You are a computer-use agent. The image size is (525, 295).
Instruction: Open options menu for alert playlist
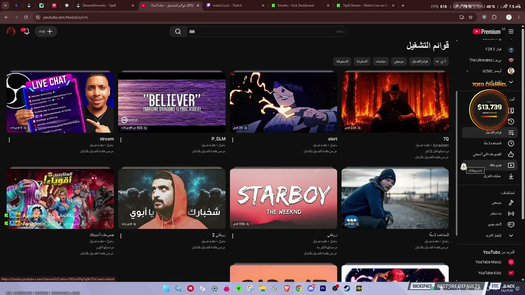233,140
